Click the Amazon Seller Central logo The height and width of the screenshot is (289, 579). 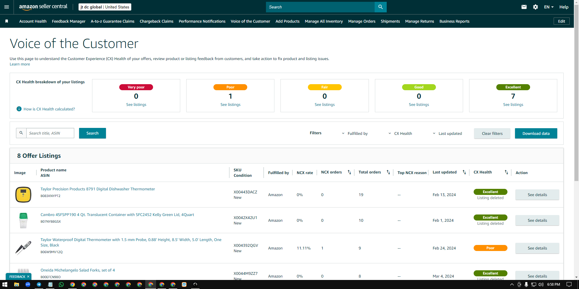[43, 7]
